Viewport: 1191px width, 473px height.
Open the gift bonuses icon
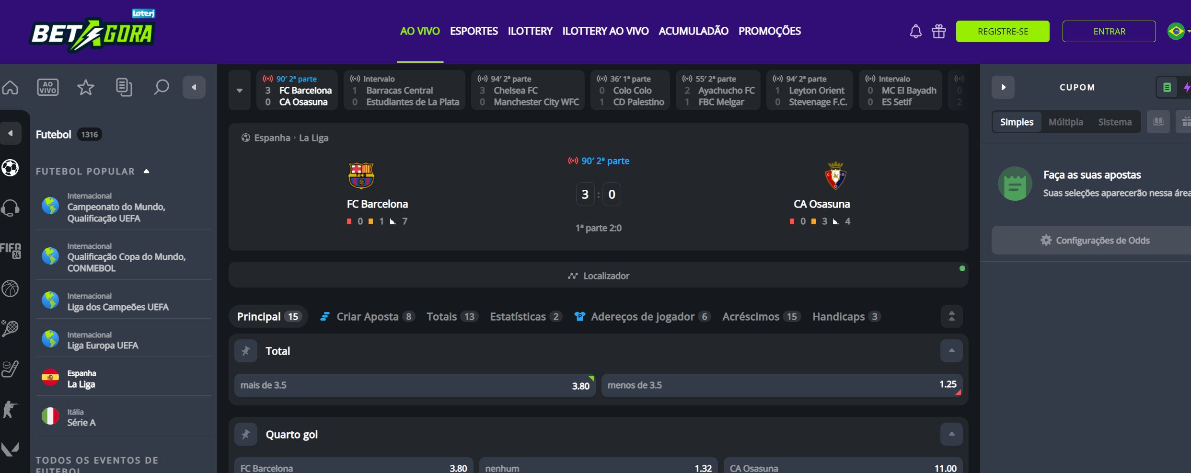(938, 32)
